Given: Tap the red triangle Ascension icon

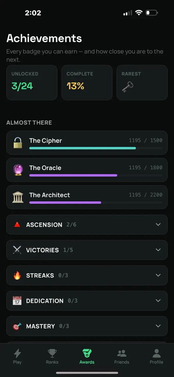Looking at the screenshot, I should (x=17, y=225).
